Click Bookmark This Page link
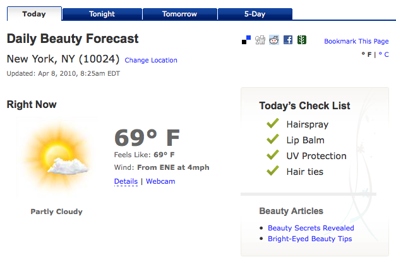Image resolution: width=396 pixels, height=257 pixels. [356, 42]
